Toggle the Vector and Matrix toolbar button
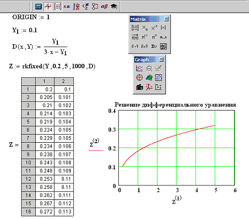This screenshot has width=249, height=219. [57, 7]
